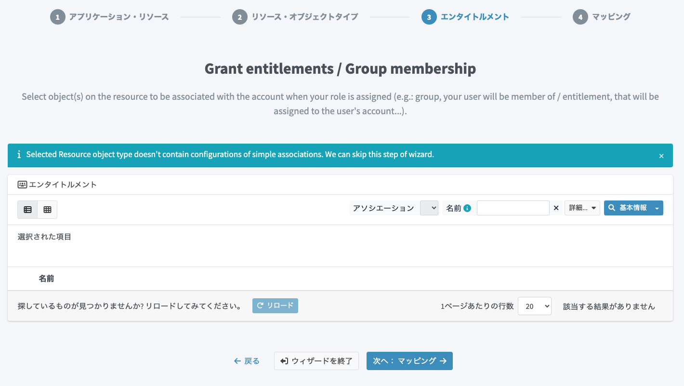Expand the search mode arrow beside 基本情報

[x=657, y=208]
